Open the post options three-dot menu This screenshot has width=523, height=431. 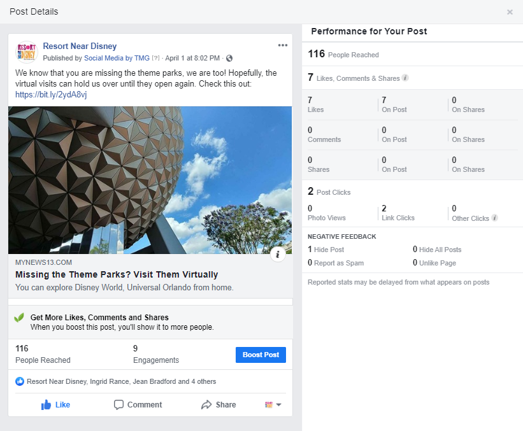pyautogui.click(x=282, y=45)
